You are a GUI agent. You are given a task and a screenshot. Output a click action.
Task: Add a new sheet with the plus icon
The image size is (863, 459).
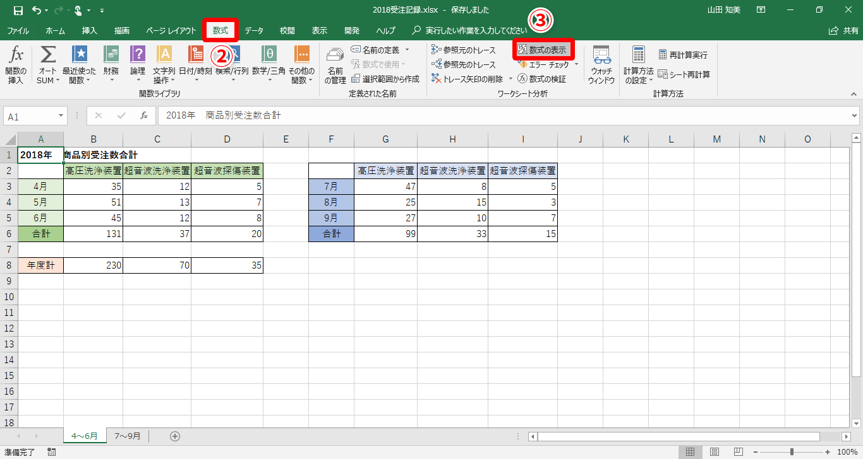point(175,436)
